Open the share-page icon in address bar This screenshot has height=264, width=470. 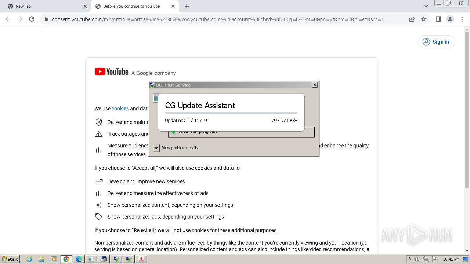(412, 19)
